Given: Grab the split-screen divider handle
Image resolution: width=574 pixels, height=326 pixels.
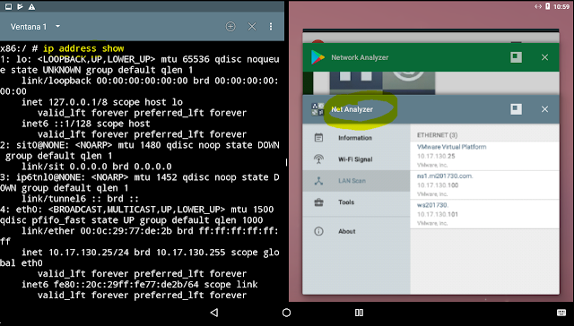Looking at the screenshot, I should (x=287, y=162).
